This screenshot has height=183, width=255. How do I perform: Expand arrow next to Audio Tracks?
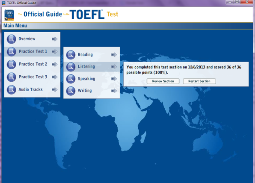pos(54,90)
